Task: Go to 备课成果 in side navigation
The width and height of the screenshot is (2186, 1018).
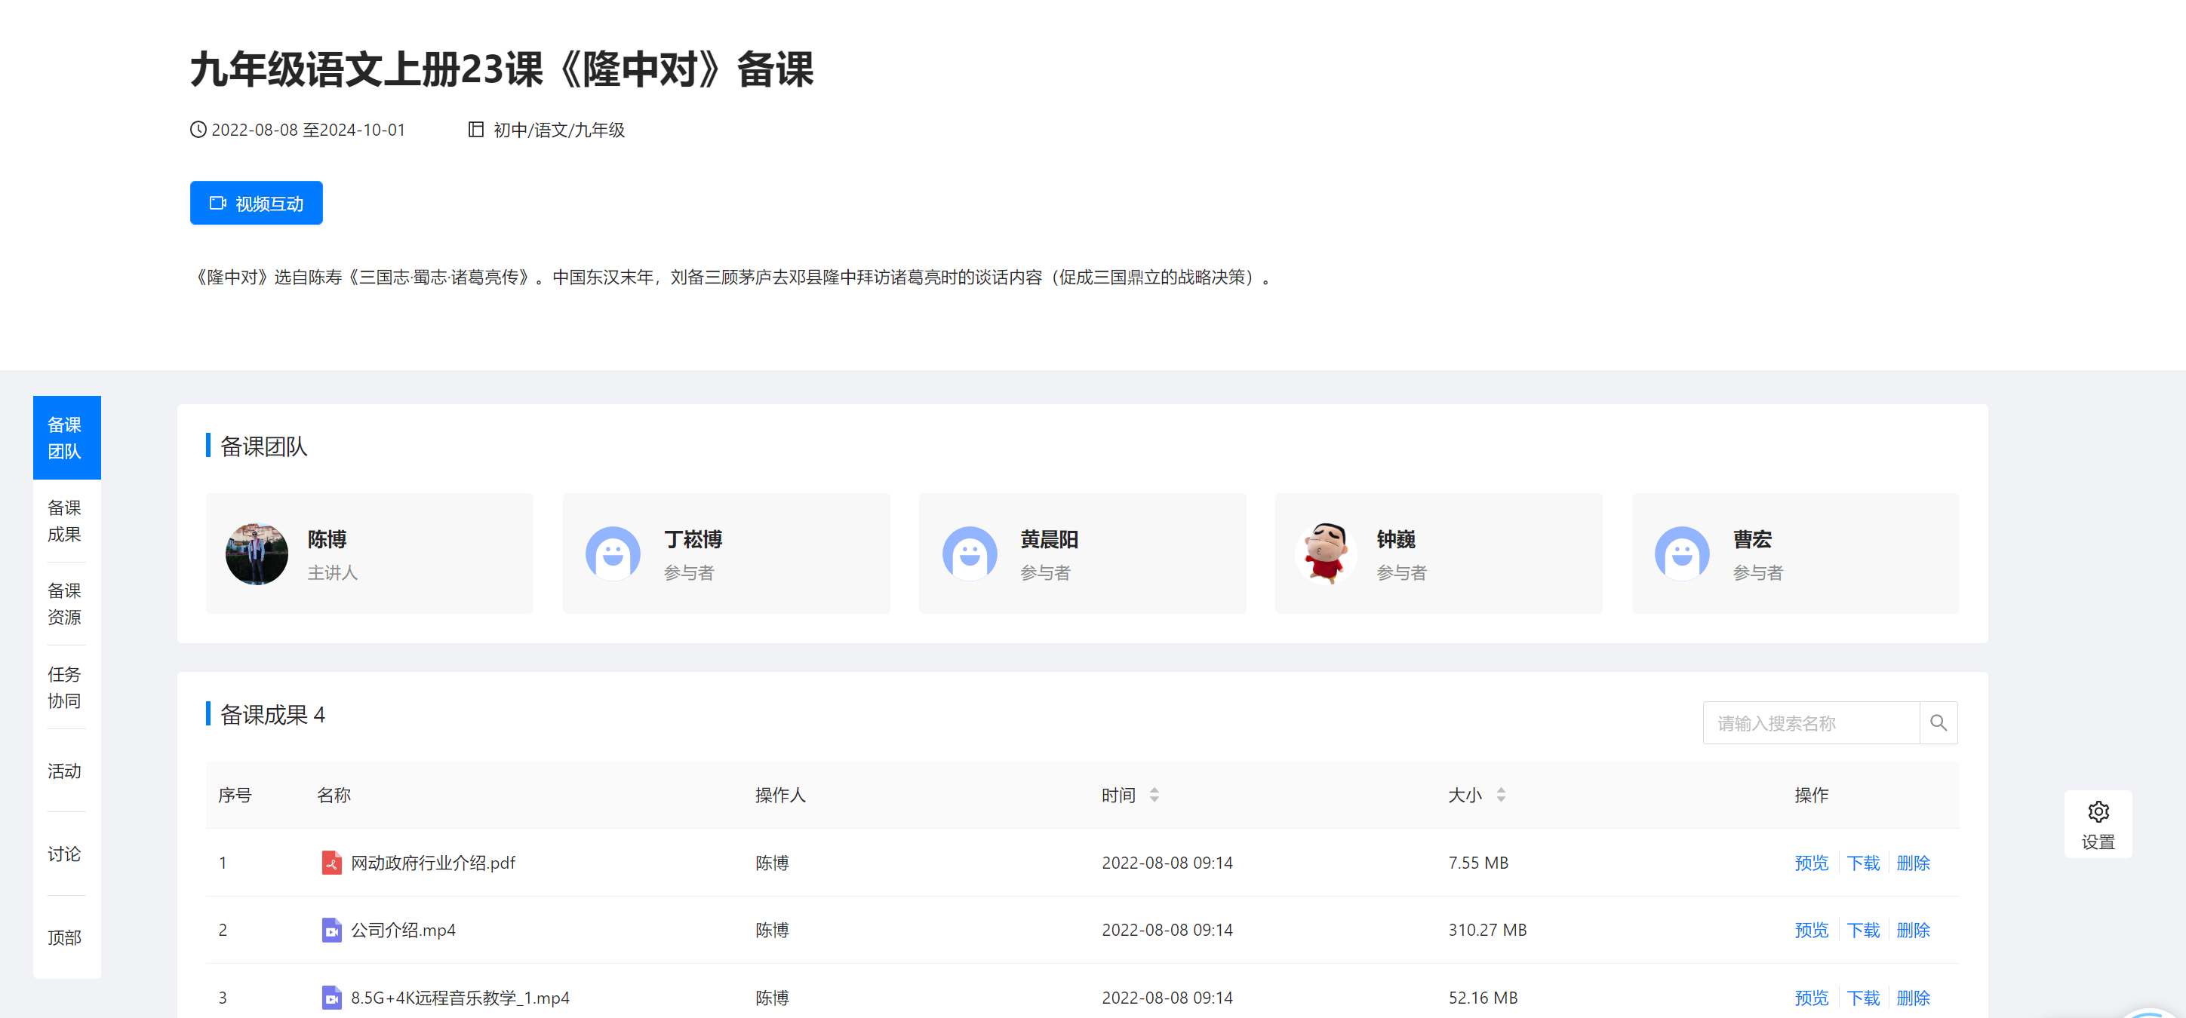Action: pyautogui.click(x=64, y=521)
